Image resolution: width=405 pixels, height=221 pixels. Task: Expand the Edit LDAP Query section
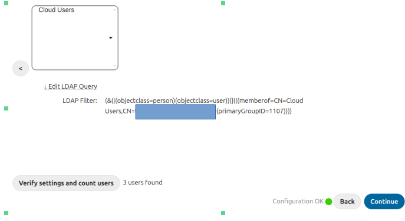(x=70, y=86)
